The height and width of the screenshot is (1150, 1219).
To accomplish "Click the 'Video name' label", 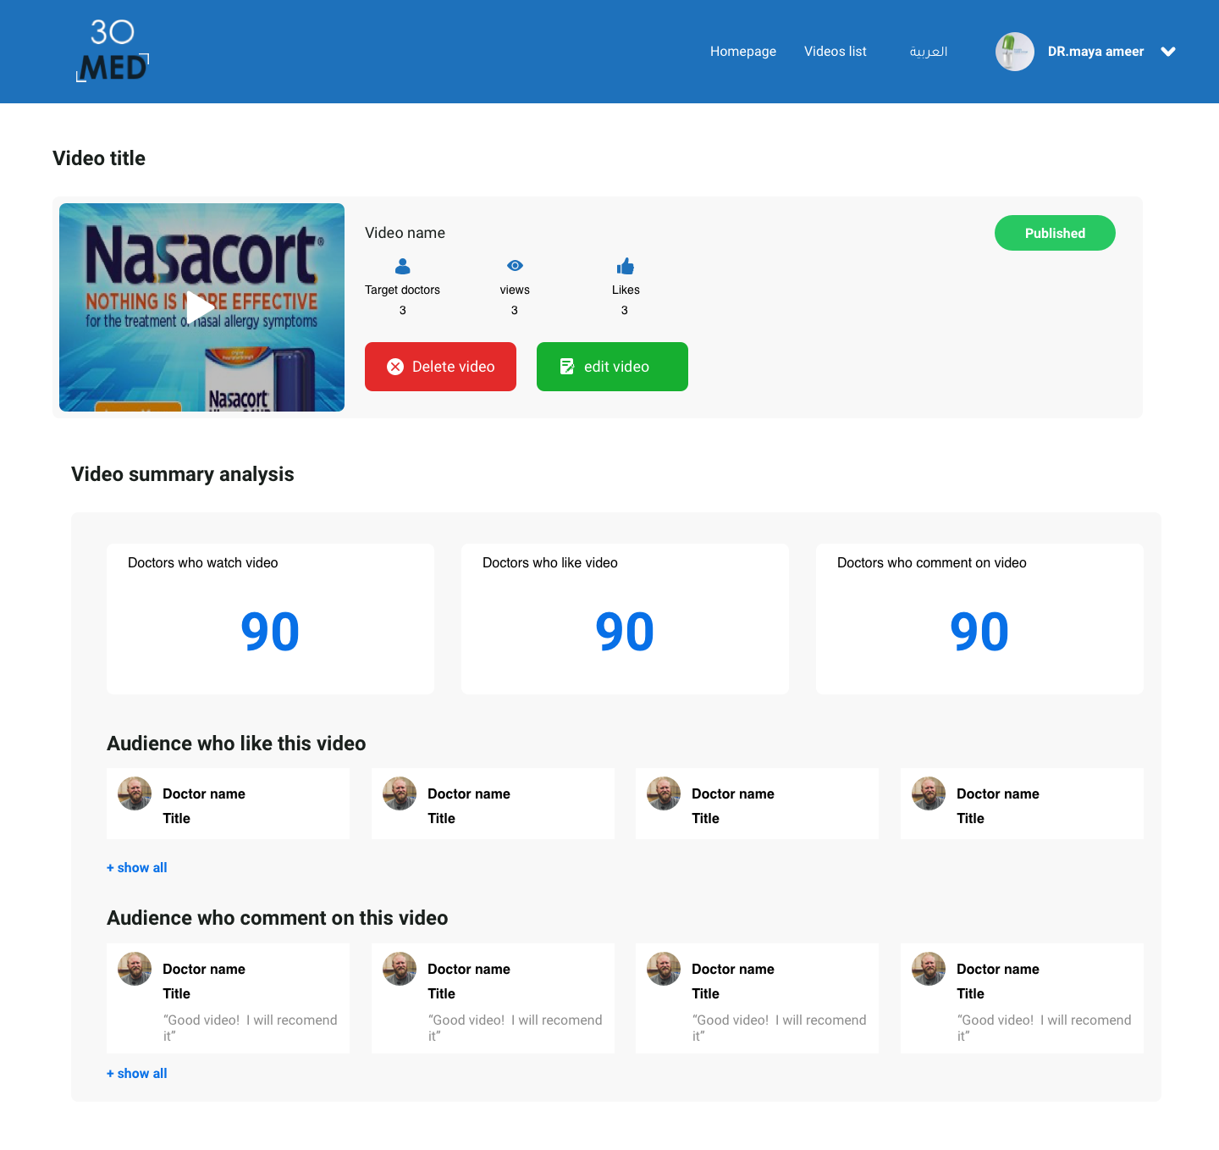I will 405,233.
